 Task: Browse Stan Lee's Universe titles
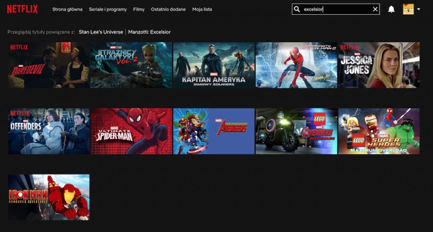pyautogui.click(x=101, y=32)
